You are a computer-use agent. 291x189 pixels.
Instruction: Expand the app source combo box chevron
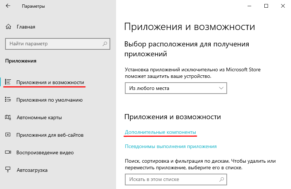[x=221, y=88]
